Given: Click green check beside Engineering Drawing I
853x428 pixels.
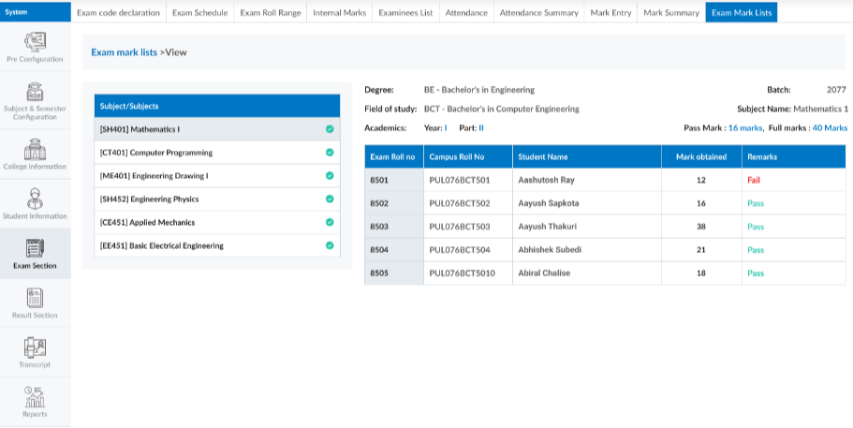Looking at the screenshot, I should [x=330, y=176].
